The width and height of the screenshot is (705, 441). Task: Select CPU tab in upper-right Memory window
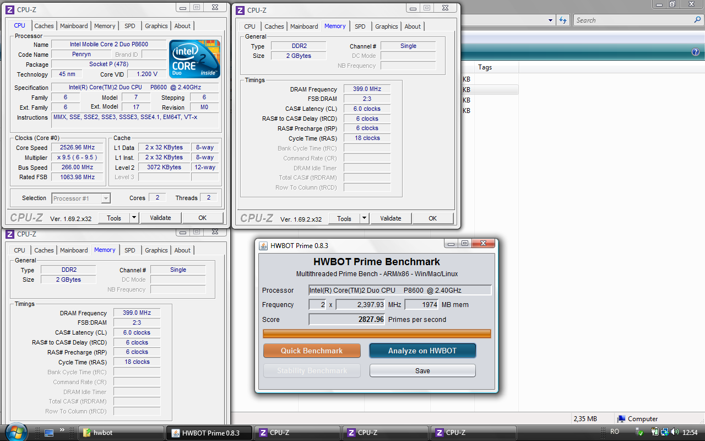tap(250, 26)
